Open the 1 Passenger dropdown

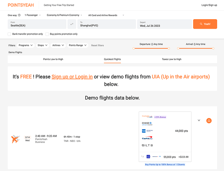(x=33, y=15)
